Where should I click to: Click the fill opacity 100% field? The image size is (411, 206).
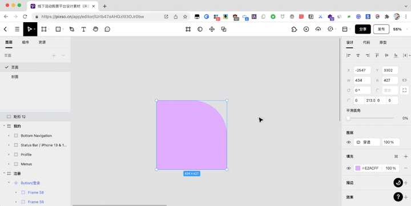click(390, 168)
